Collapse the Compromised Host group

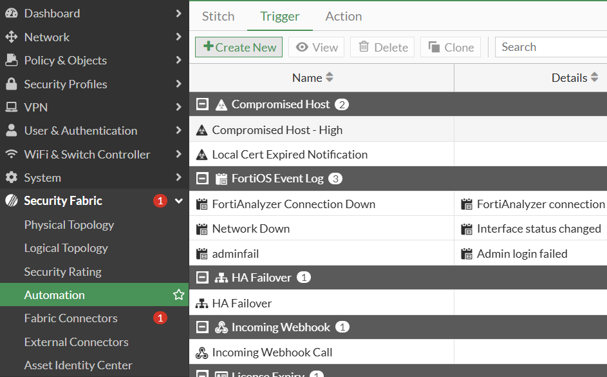(202, 104)
